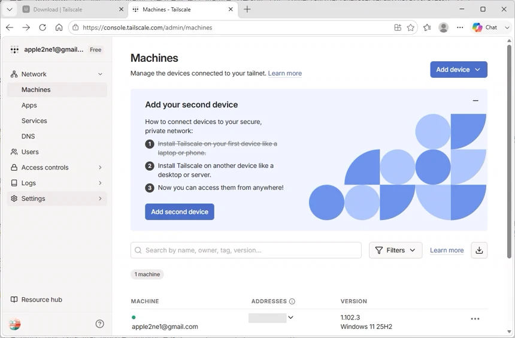Viewport: 515px width, 338px height.
Task: Expand the Copilot Chat dropdown arrow
Action: pos(507,28)
